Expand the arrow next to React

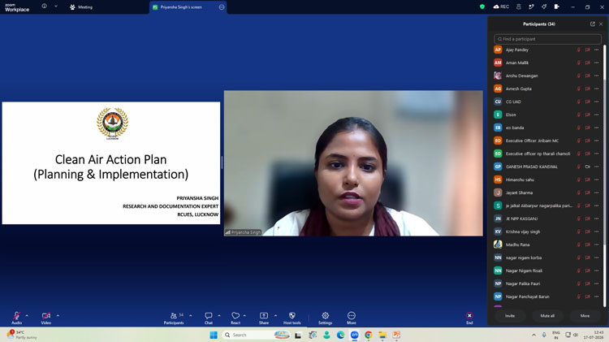tap(244, 315)
